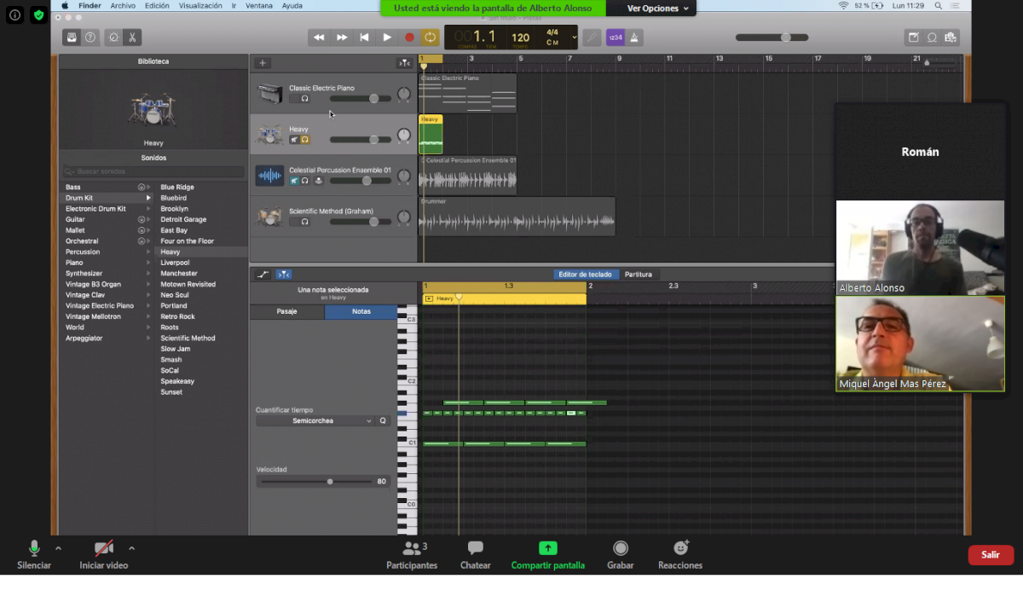The width and height of the screenshot is (1023, 602).
Task: Click the Play transport button
Action: click(386, 38)
